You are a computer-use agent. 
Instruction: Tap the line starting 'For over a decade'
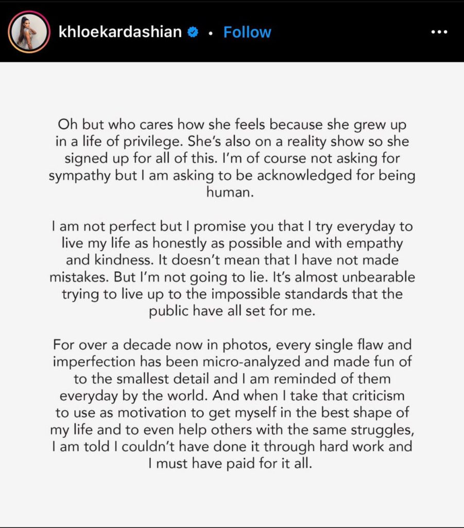click(232, 345)
